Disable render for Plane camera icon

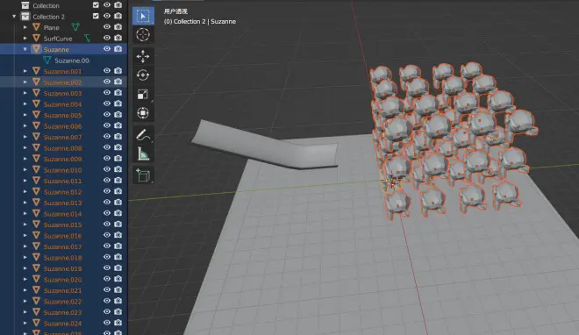pos(118,27)
